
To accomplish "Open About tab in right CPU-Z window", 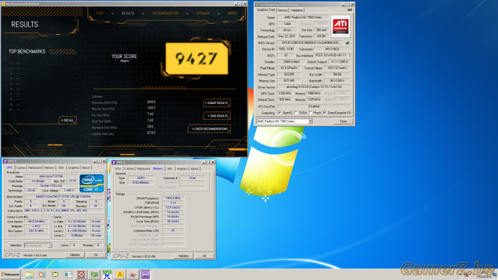I will [194, 169].
